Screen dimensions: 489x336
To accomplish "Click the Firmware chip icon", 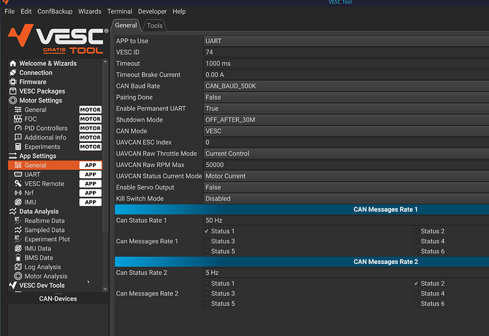I will 13,82.
